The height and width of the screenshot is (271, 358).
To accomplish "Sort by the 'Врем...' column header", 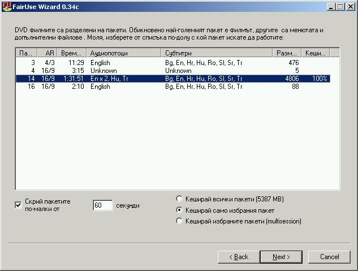I will [72, 53].
